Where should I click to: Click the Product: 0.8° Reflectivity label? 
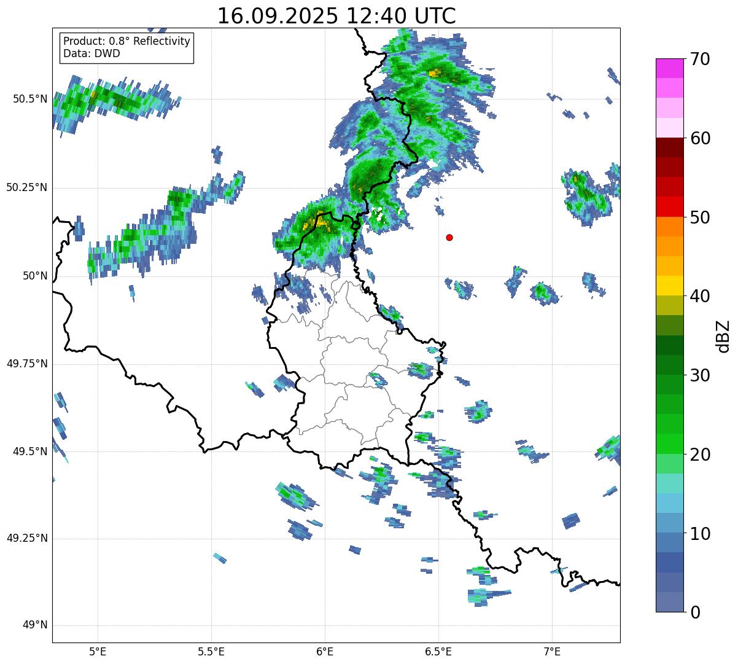(127, 41)
